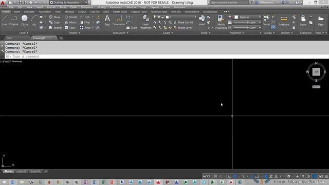Activate the Copy tool
The width and height of the screenshot is (329, 185).
coord(54,22)
